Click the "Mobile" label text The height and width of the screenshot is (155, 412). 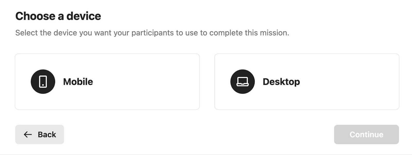[78, 82]
